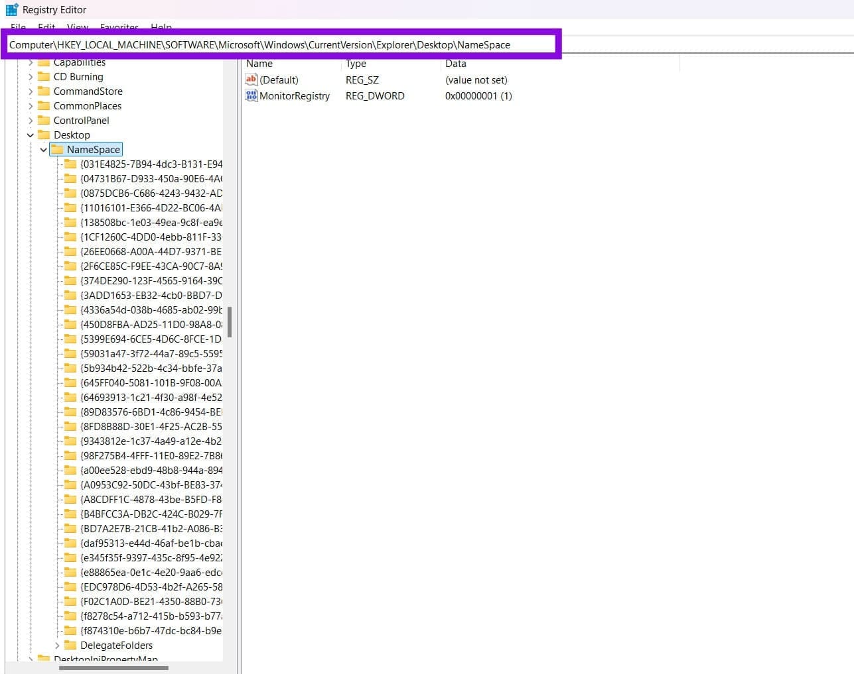
Task: Select the MonitorRegistry value name
Action: 295,96
